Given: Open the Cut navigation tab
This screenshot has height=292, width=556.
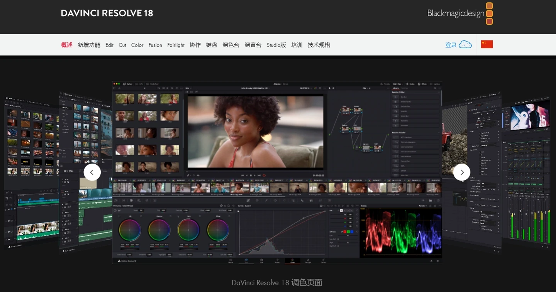Looking at the screenshot, I should (122, 45).
